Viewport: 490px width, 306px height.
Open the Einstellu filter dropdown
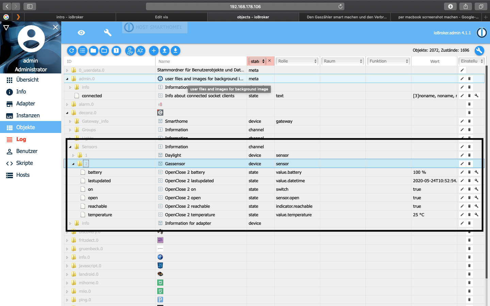pyautogui.click(x=472, y=61)
